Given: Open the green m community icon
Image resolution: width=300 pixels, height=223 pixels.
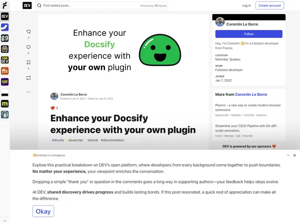Looking at the screenshot, I should [x=5, y=104].
